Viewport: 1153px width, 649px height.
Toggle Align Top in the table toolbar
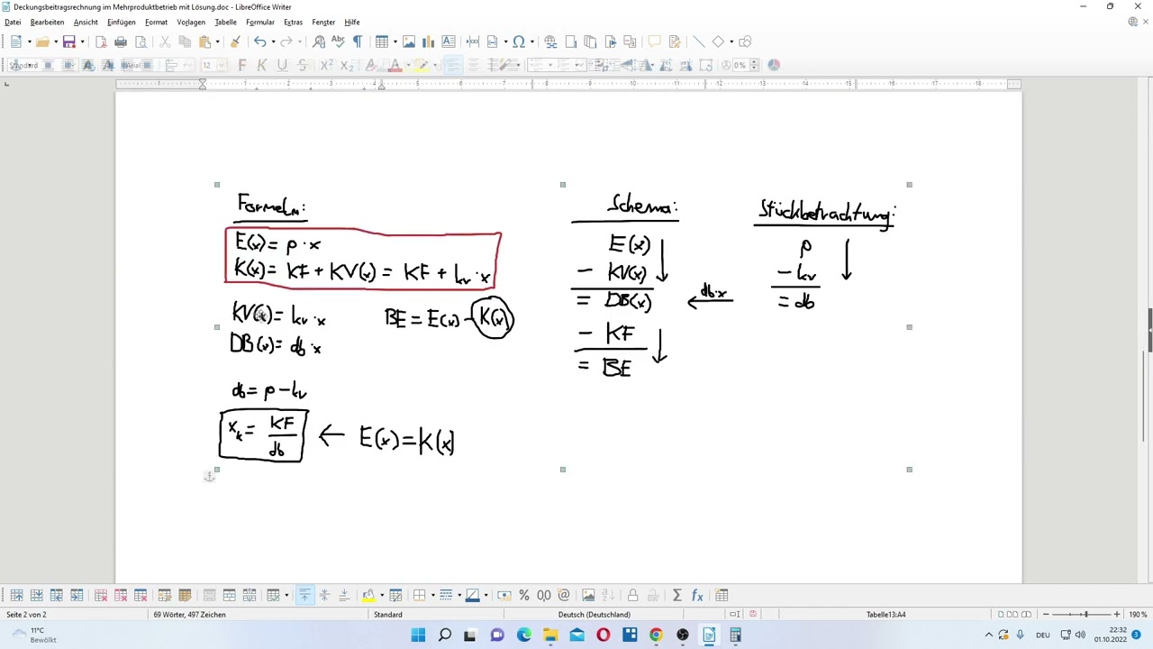304,595
